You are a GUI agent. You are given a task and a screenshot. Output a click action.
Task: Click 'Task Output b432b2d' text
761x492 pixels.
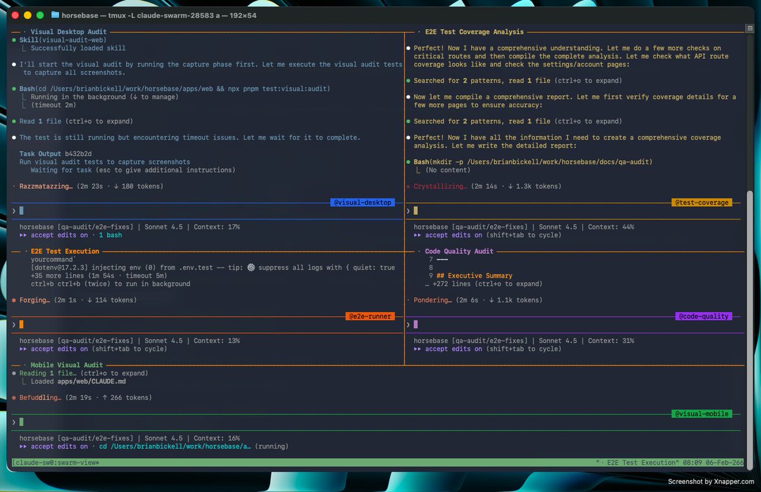(x=55, y=153)
